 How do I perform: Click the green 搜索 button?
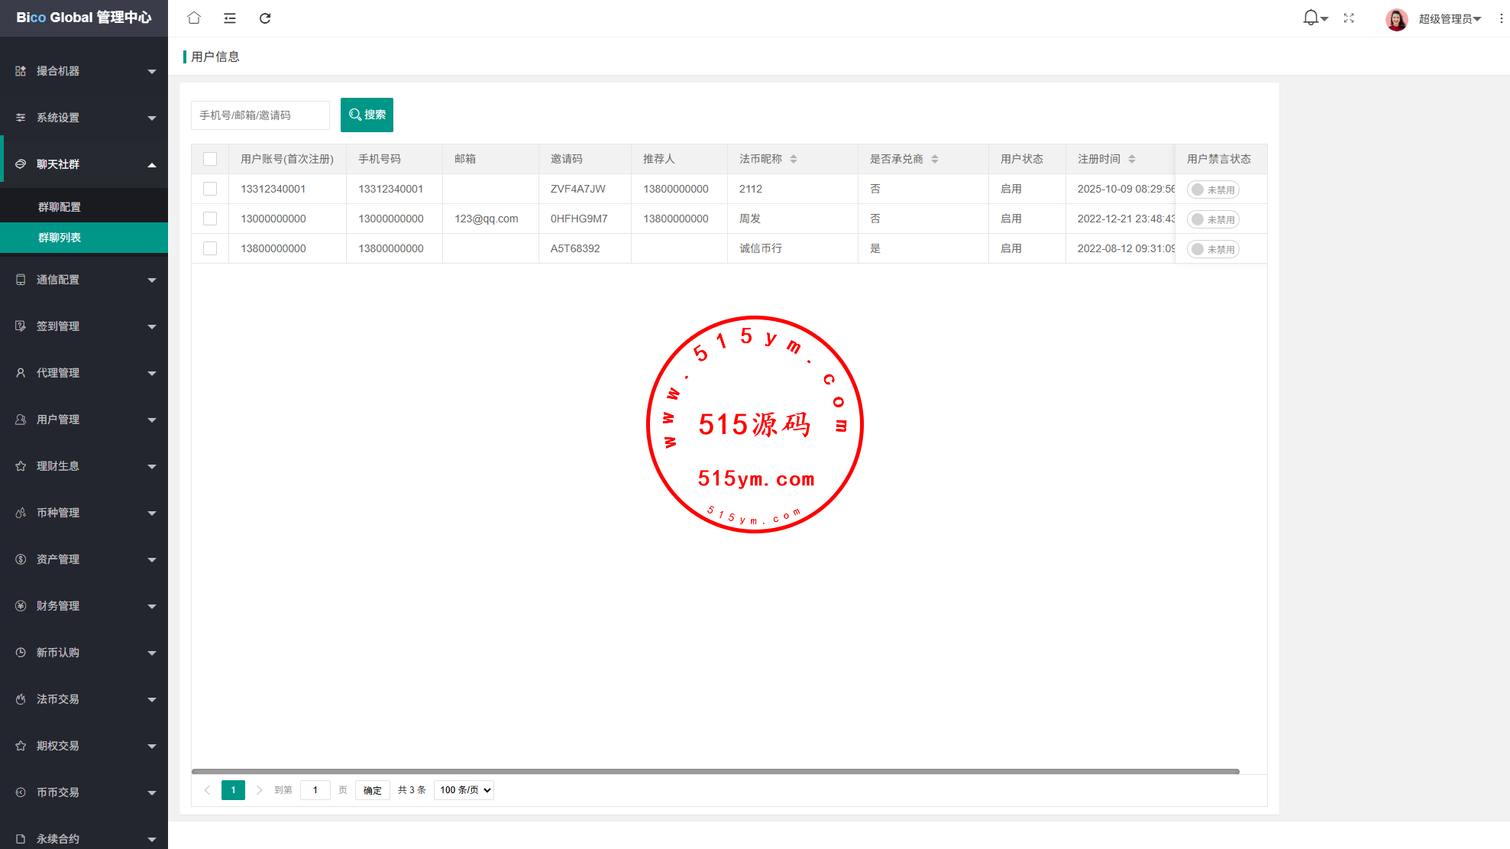point(367,115)
